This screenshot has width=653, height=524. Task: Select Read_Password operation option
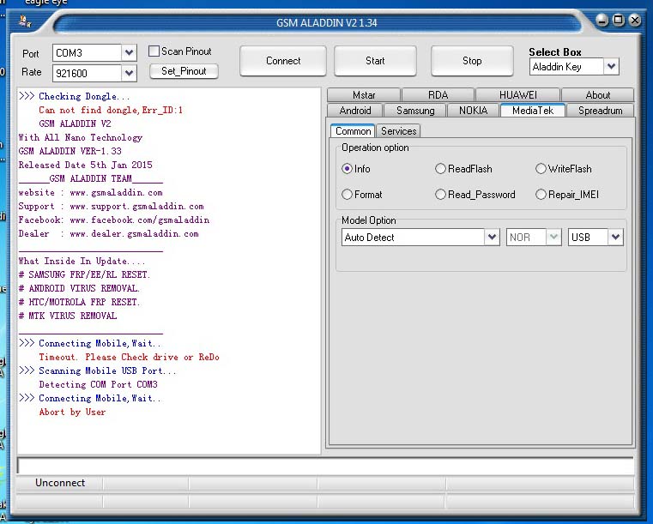coord(440,195)
